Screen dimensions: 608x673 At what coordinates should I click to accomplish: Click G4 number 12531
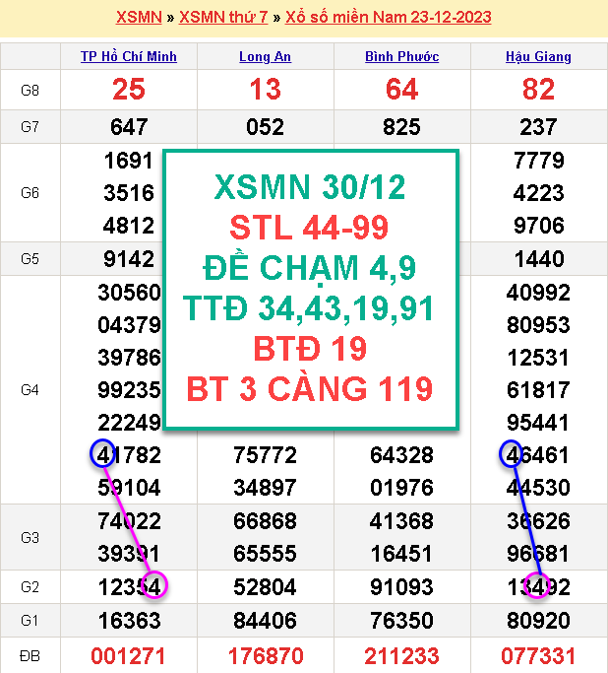(538, 358)
